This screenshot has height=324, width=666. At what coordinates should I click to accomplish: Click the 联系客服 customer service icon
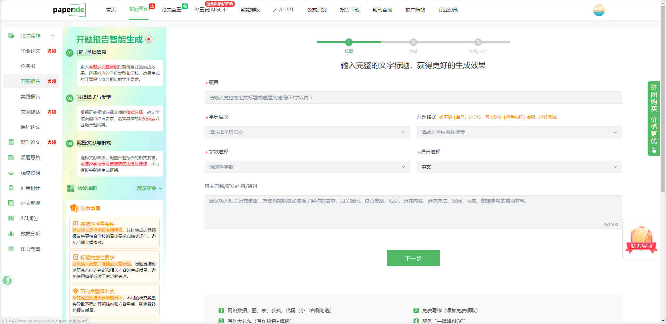(641, 240)
